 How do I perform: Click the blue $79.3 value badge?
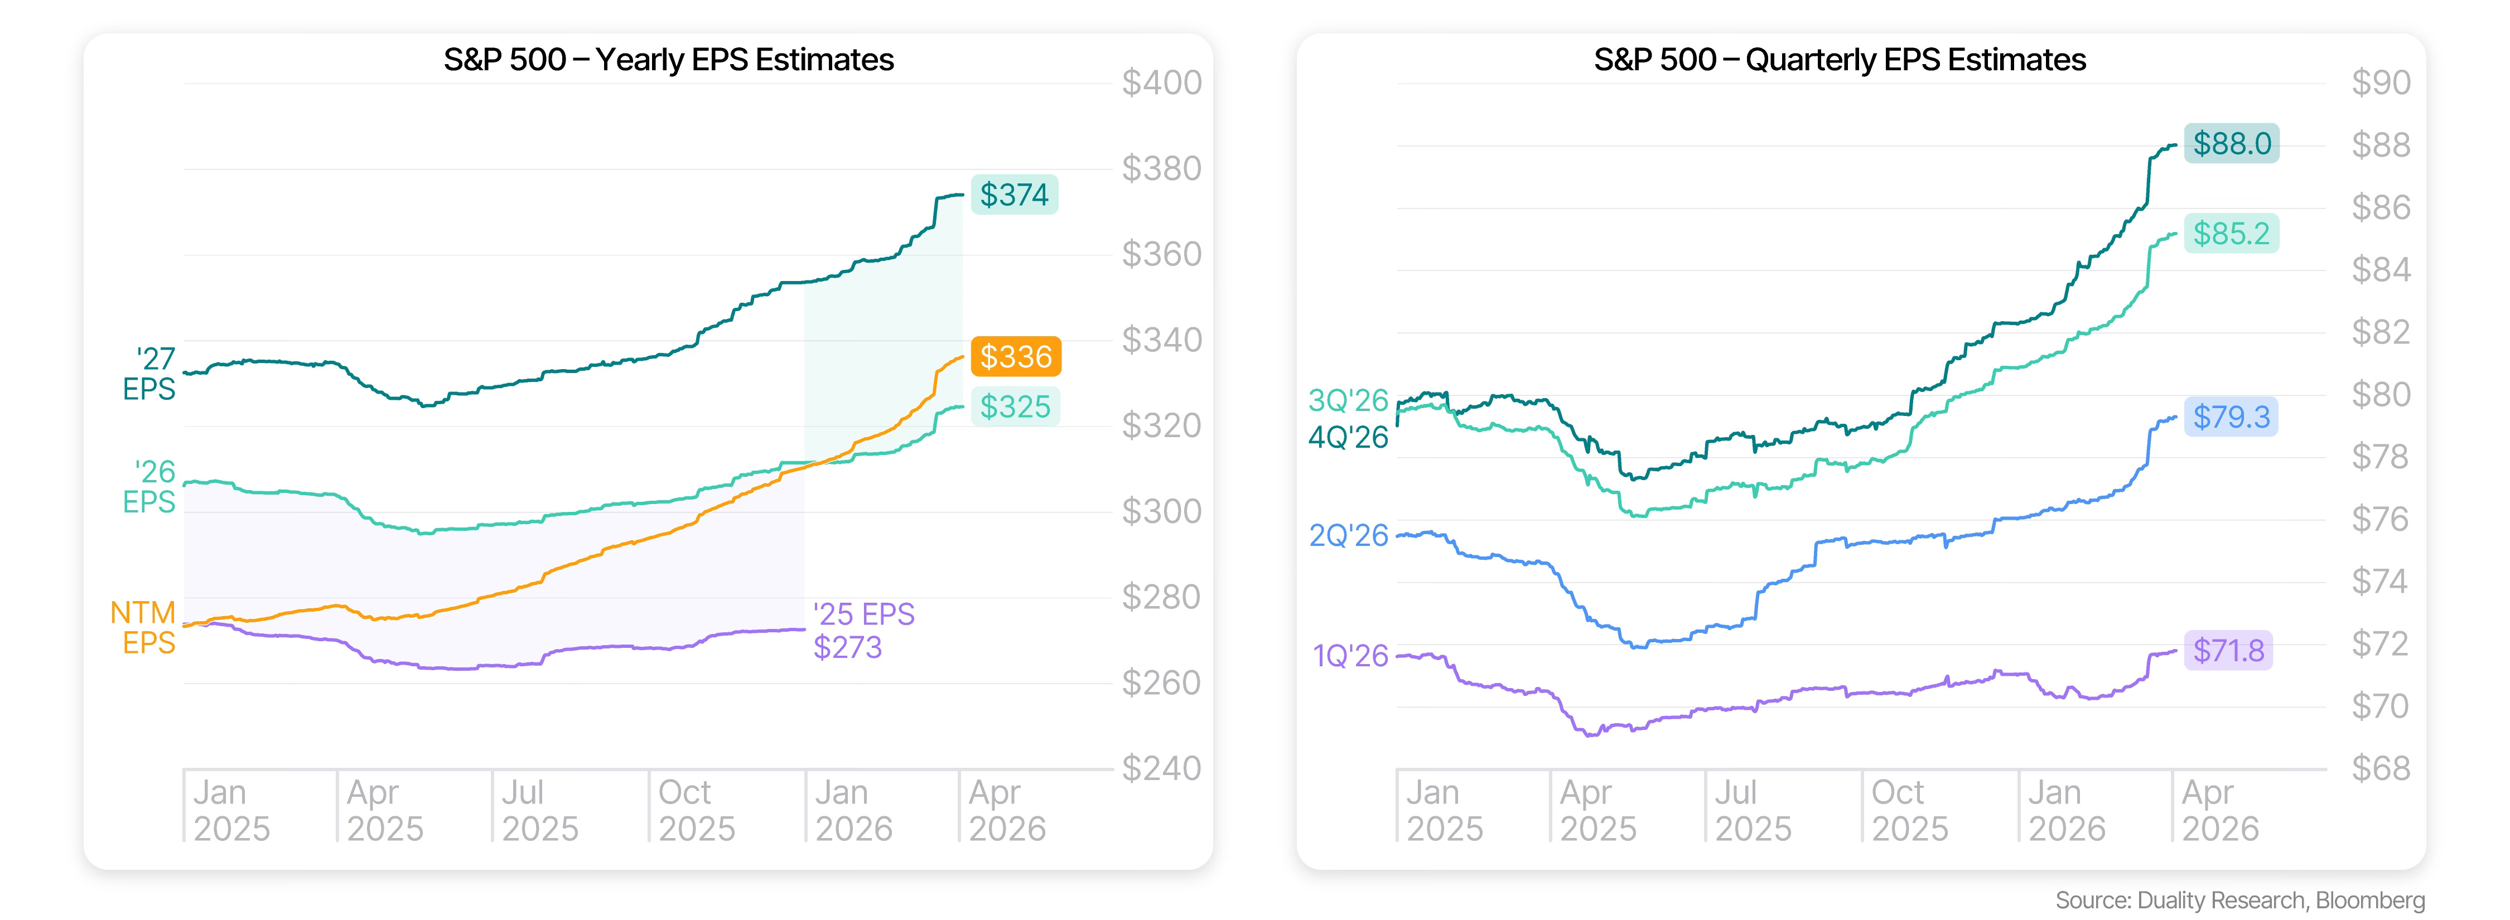pyautogui.click(x=2231, y=418)
